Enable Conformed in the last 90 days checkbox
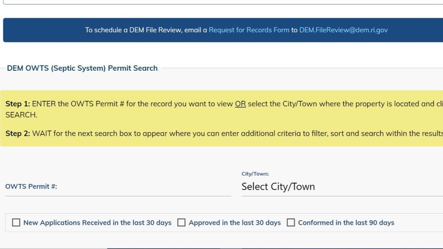 (291, 222)
